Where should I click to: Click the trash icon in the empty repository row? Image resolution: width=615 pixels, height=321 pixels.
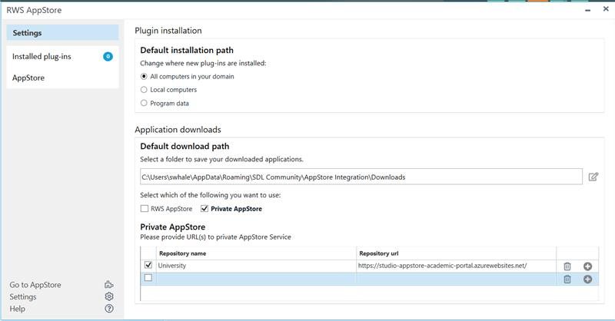pos(567,280)
